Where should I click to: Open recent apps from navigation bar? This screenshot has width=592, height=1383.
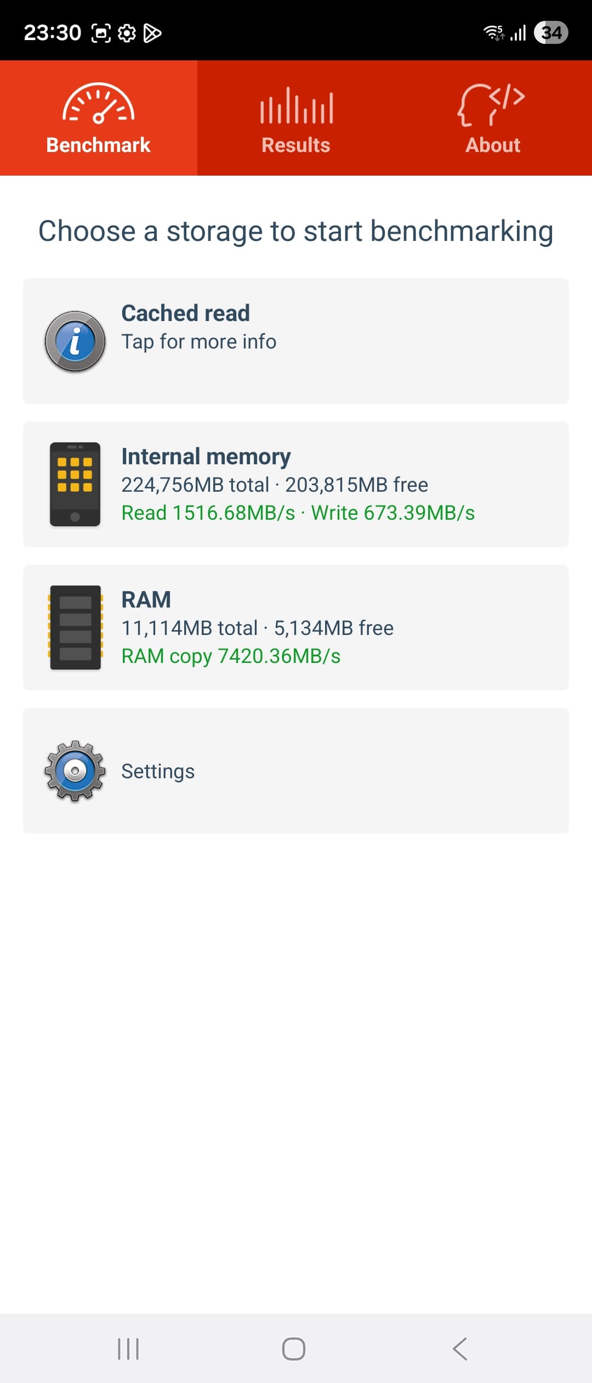(x=128, y=1348)
